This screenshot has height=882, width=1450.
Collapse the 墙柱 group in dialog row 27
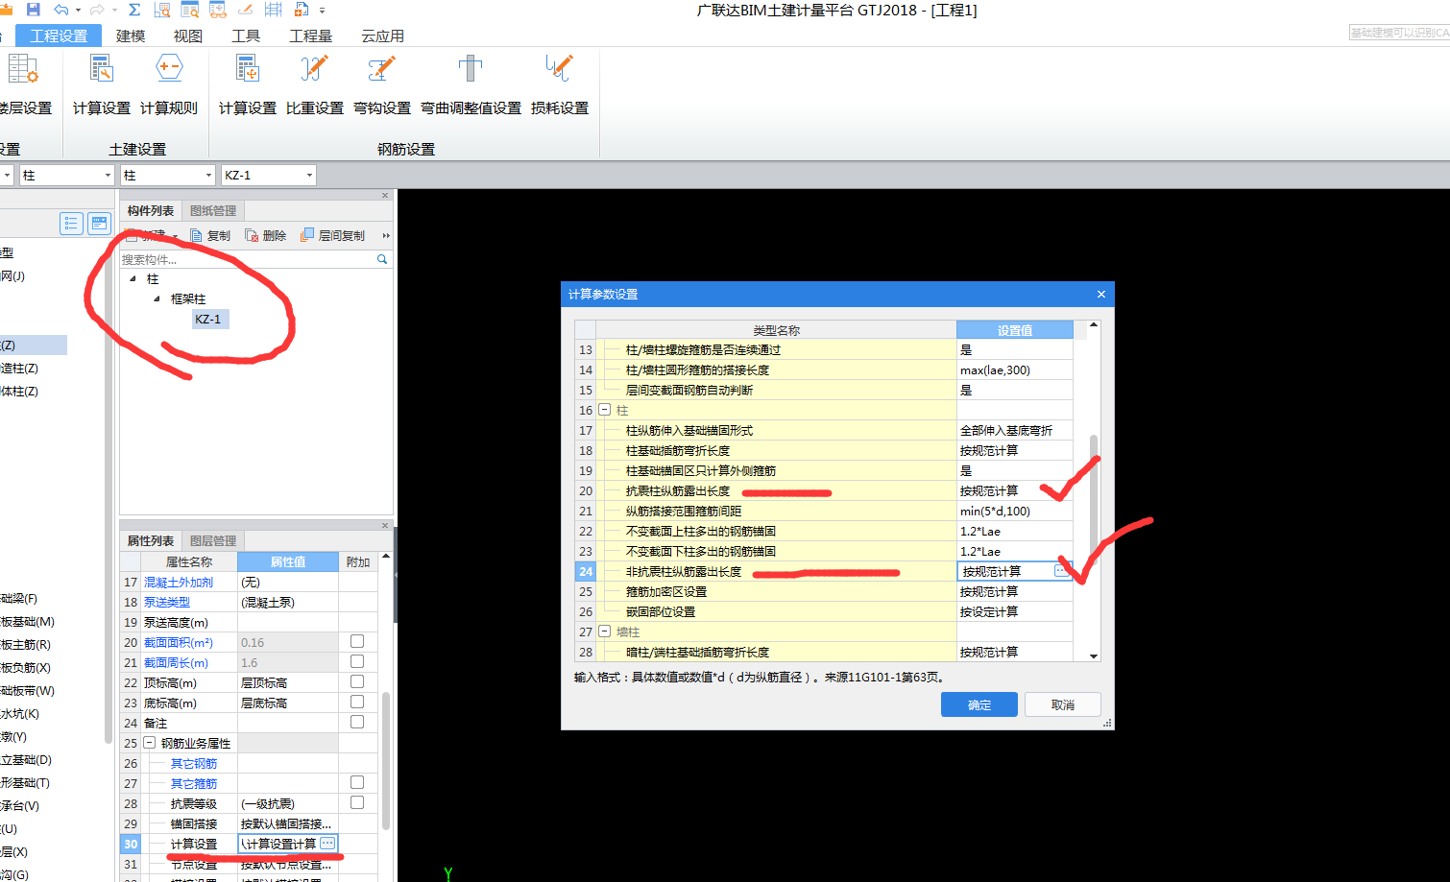(604, 632)
